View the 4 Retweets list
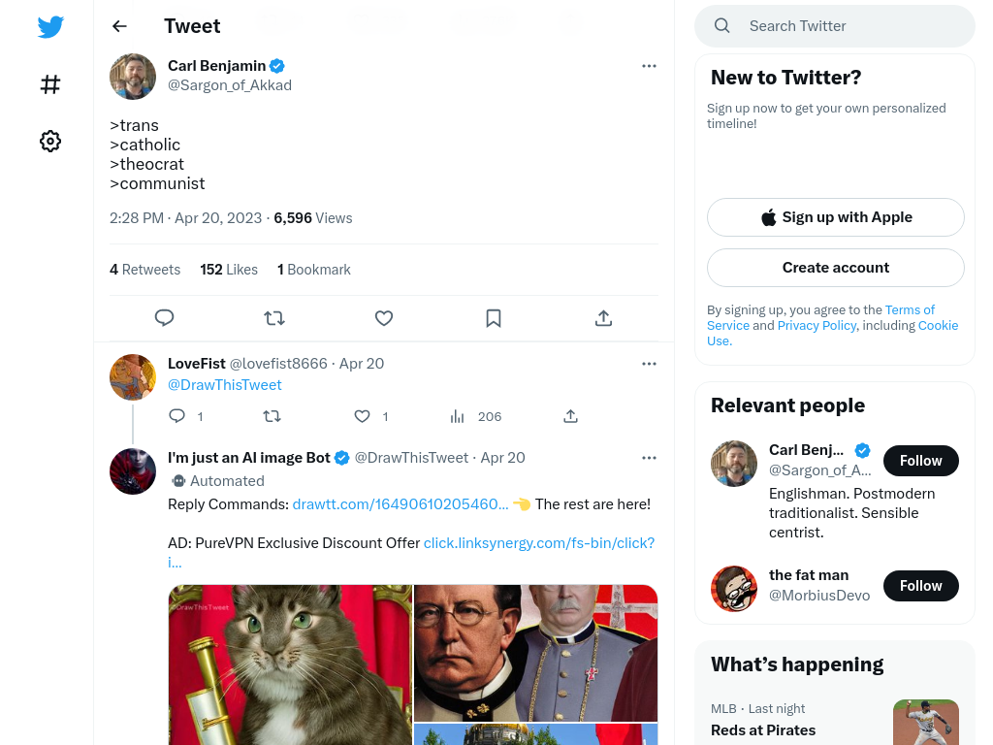993x745 pixels. [145, 270]
